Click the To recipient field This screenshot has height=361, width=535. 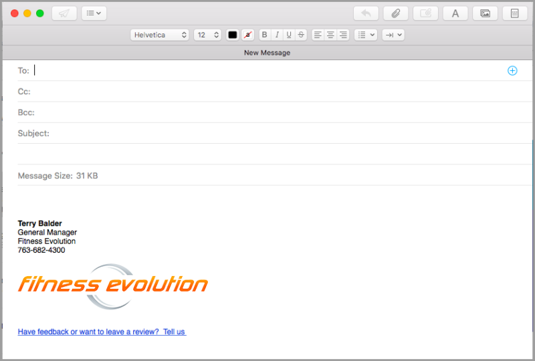point(268,71)
